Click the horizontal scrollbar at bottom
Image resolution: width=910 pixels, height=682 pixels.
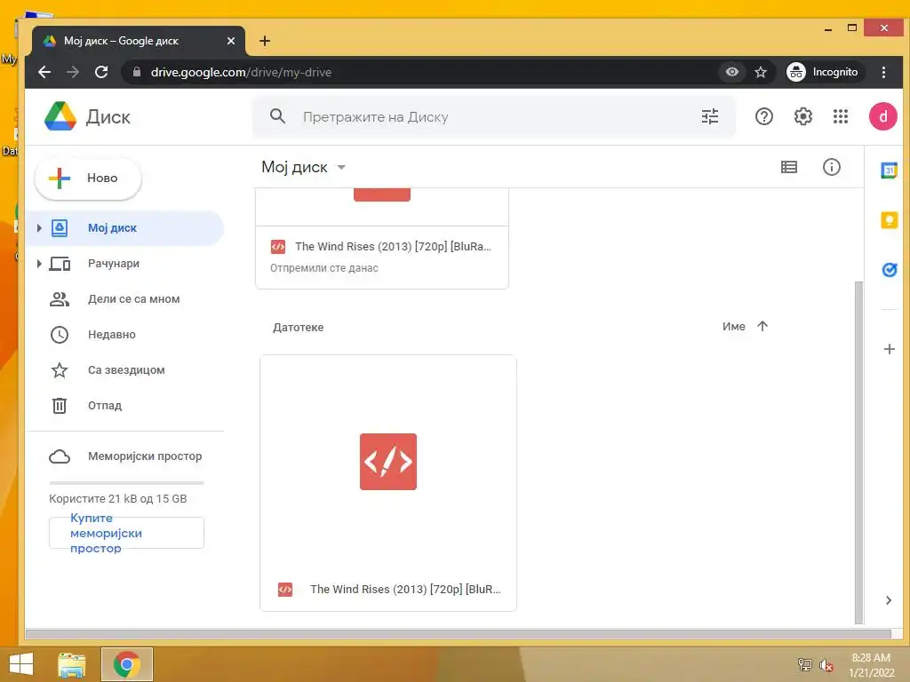tap(459, 634)
